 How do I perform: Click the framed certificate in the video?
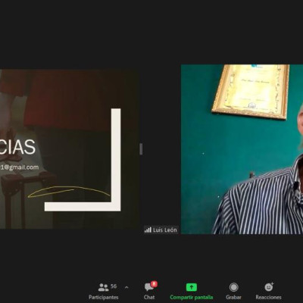click(251, 91)
